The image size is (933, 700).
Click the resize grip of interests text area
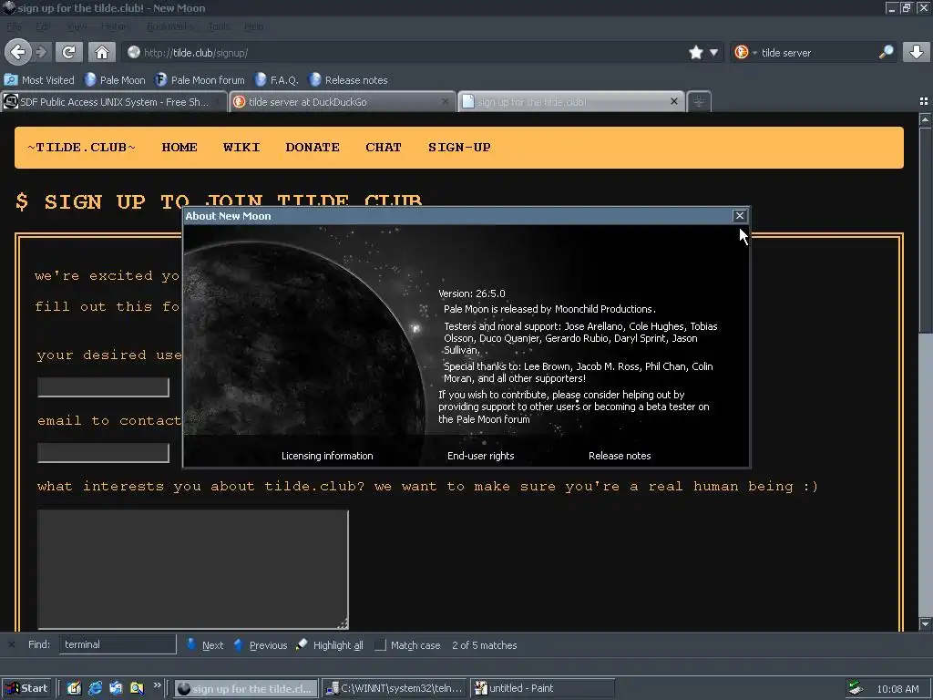pos(343,623)
